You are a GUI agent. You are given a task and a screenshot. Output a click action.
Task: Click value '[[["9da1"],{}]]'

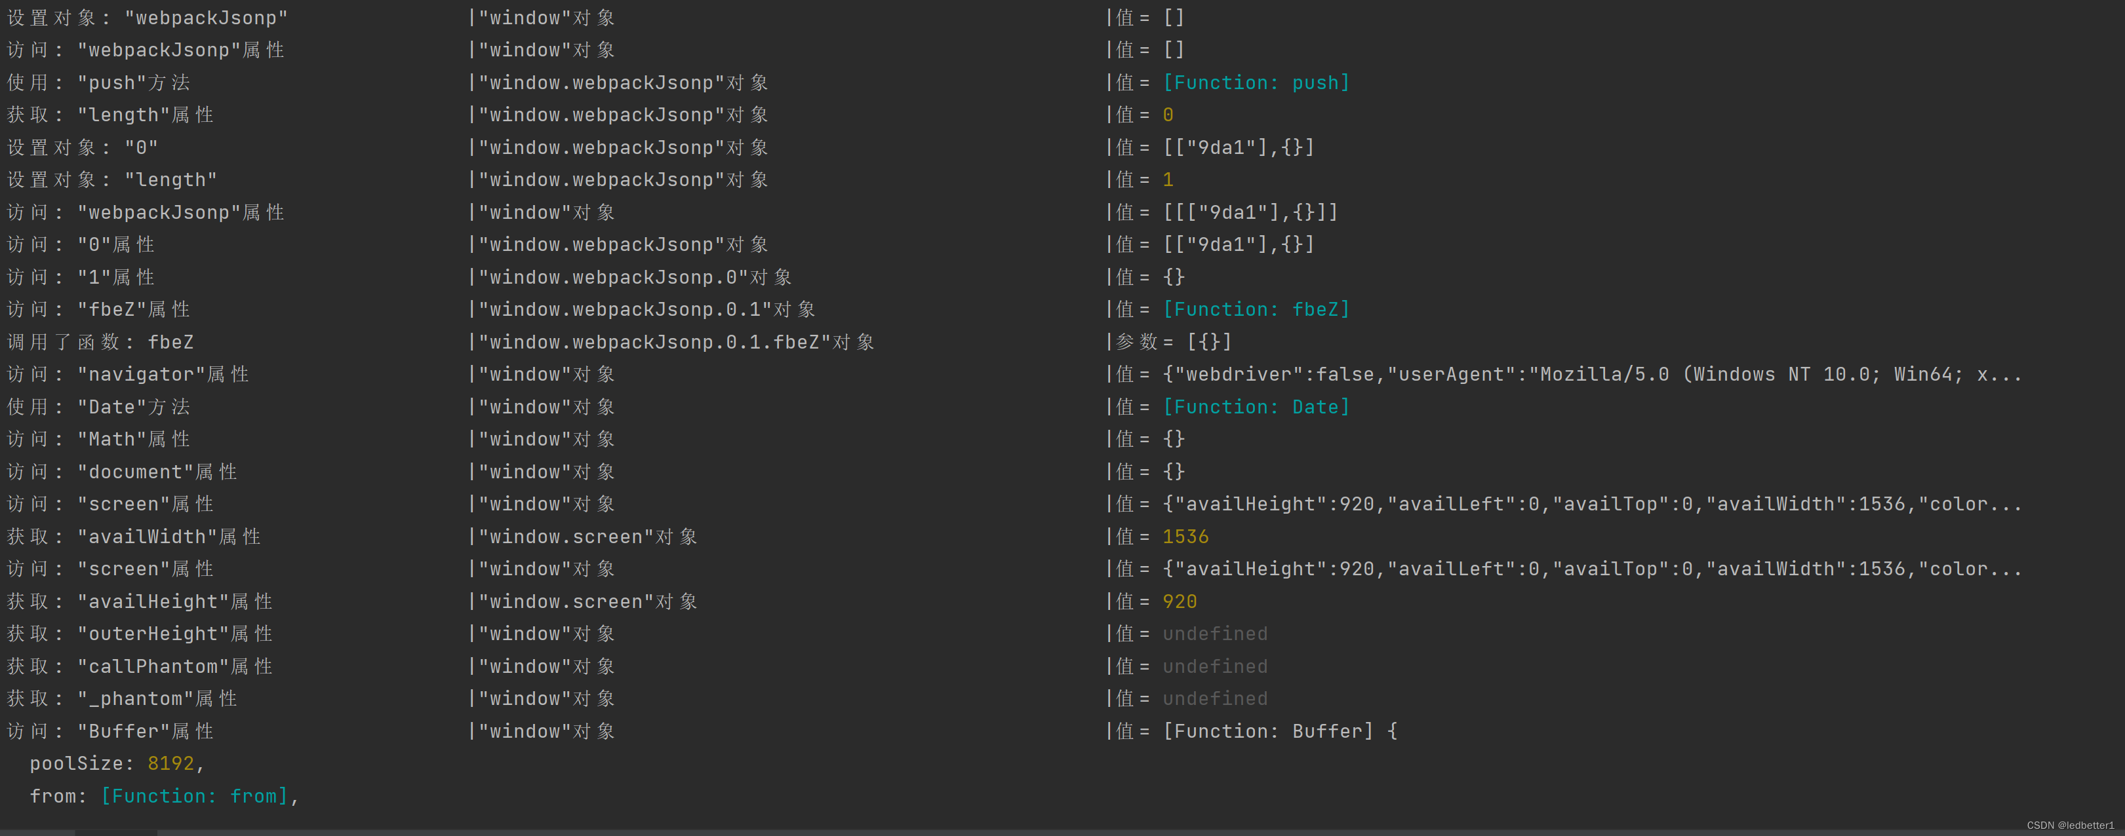1250,212
